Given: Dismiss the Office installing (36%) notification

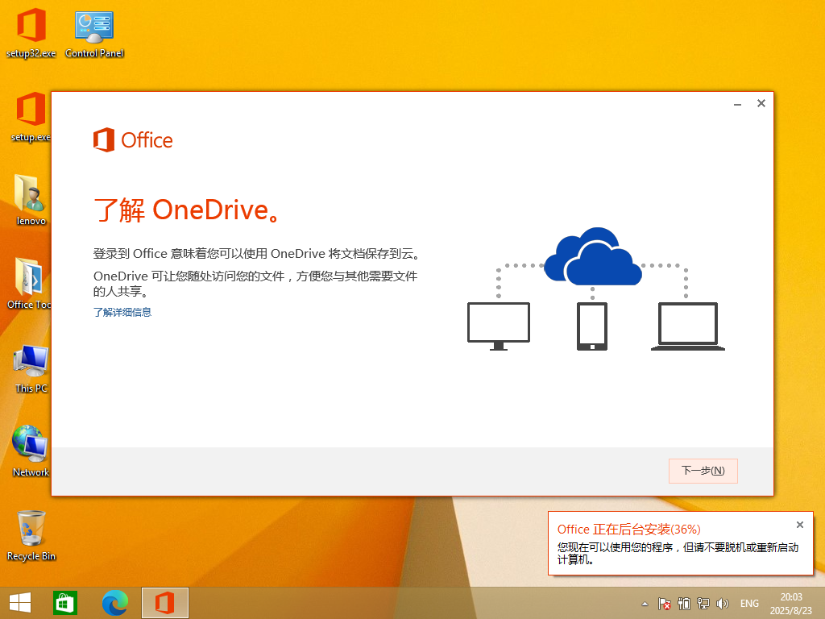Looking at the screenshot, I should (x=800, y=525).
